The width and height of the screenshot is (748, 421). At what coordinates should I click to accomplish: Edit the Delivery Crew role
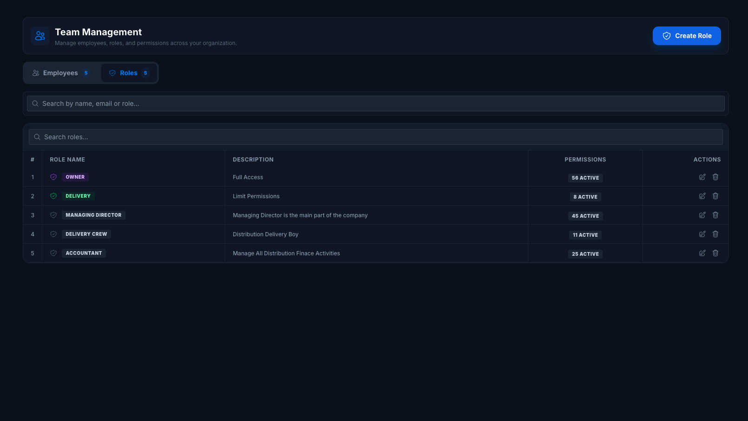click(702, 234)
